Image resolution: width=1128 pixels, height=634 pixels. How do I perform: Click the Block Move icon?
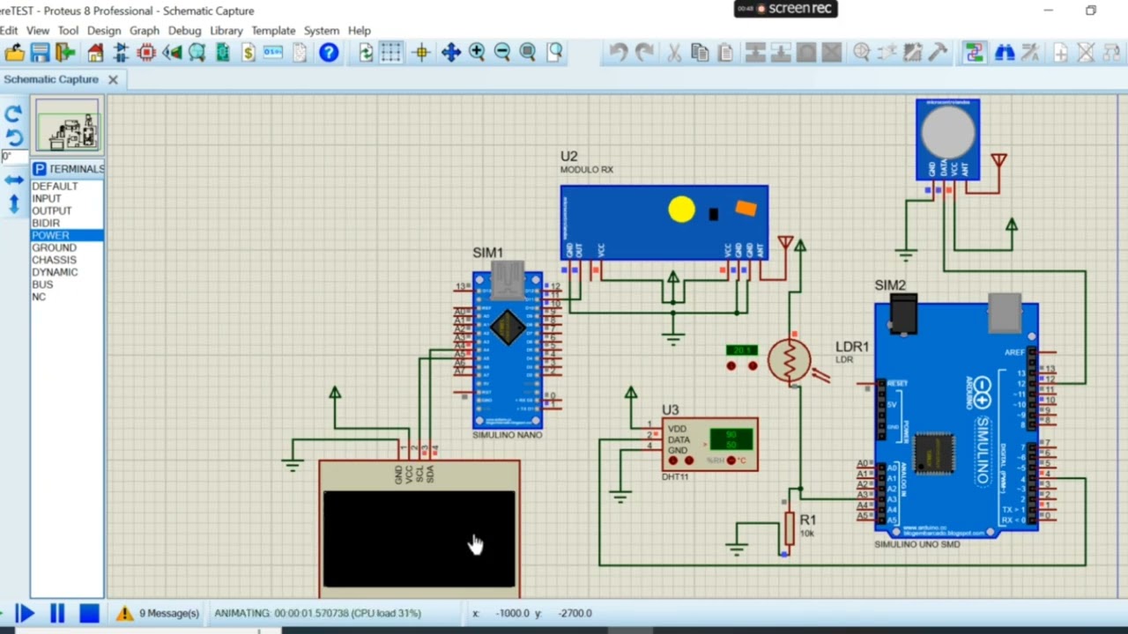[781, 53]
